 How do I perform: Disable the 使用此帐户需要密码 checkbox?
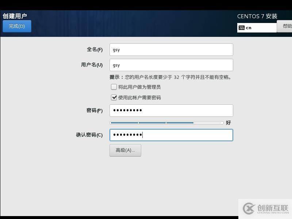pyautogui.click(x=114, y=97)
